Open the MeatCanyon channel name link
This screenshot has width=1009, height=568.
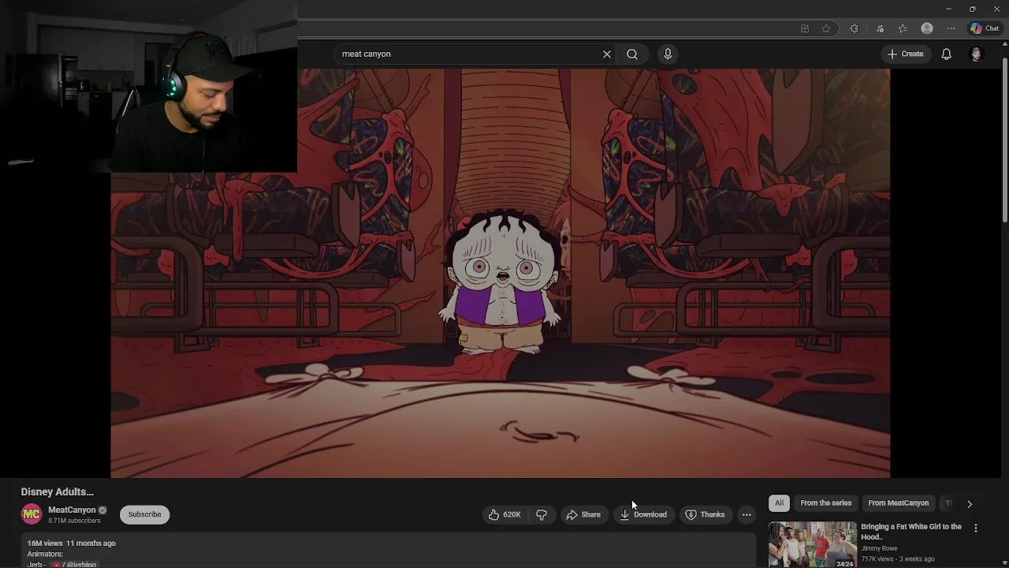pos(72,510)
